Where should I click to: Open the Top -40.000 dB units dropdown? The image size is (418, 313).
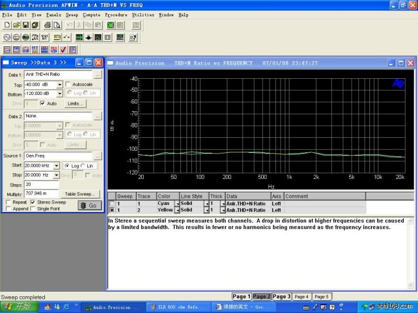[59, 85]
